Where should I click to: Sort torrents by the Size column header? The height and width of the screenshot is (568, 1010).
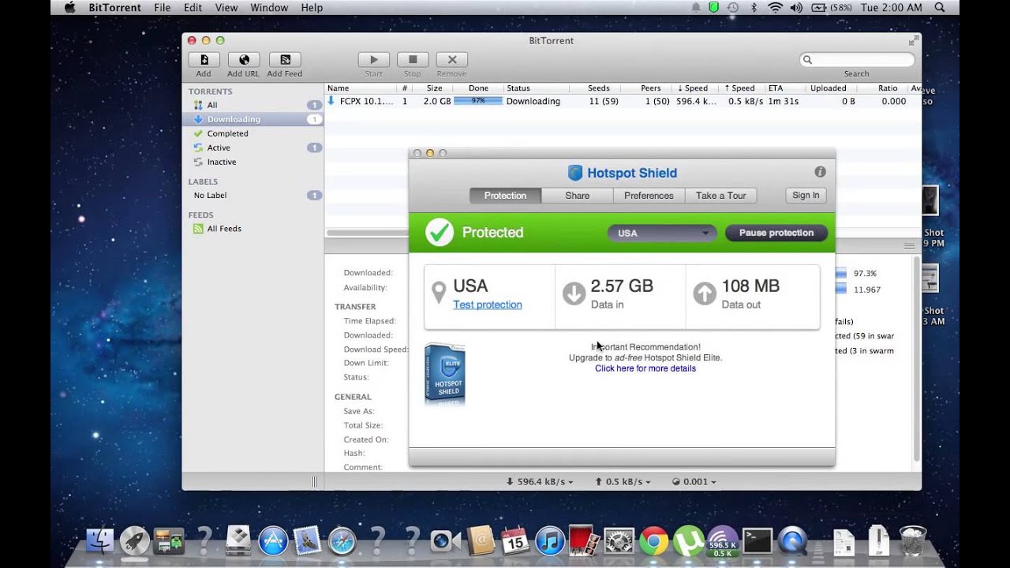[x=434, y=88]
